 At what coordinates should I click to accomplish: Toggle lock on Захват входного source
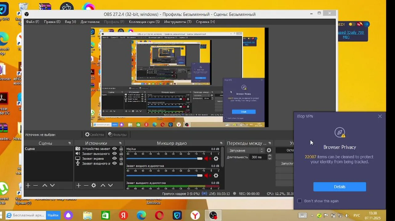[x=121, y=164]
